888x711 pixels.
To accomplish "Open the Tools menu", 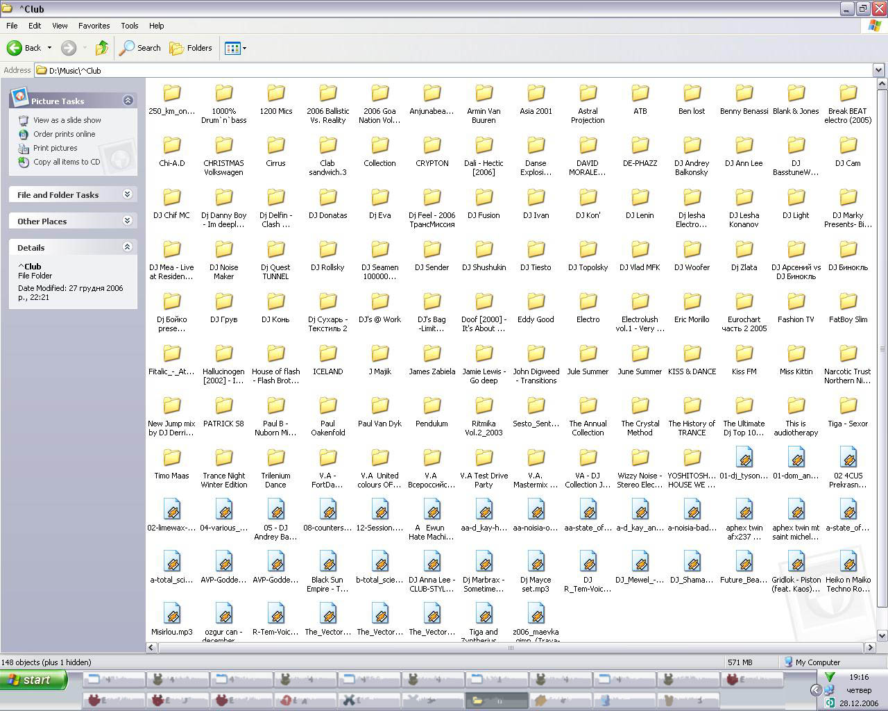I will point(130,26).
